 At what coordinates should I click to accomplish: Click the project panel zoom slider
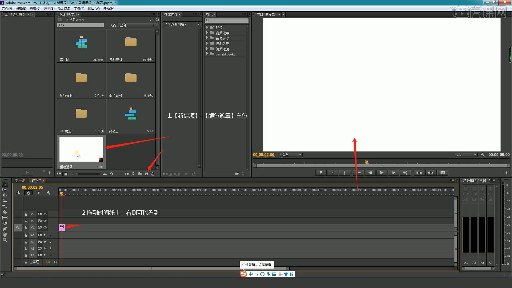(x=88, y=174)
